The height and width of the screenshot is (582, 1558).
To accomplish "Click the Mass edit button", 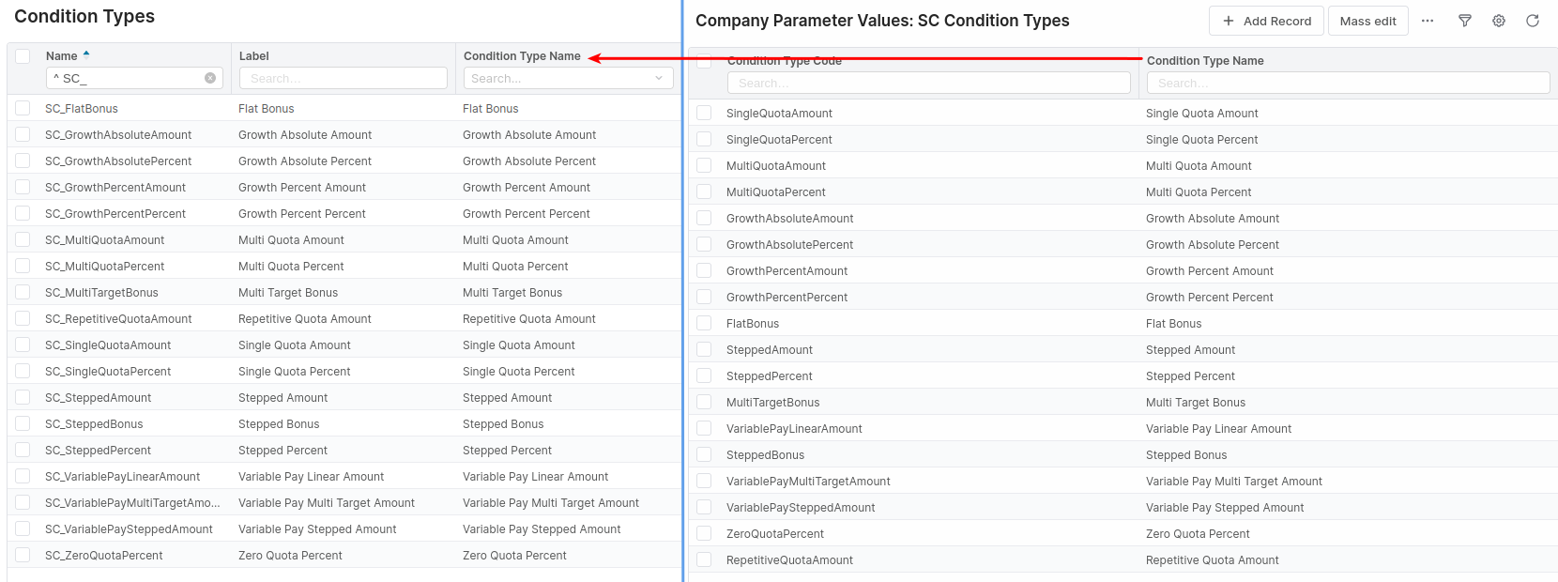I will pos(1367,21).
